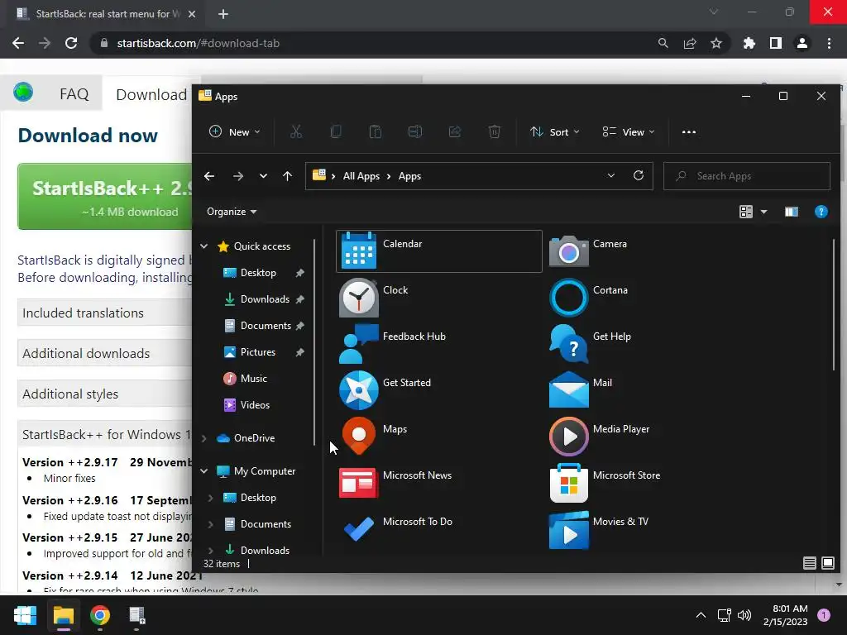Switch to the Download tab on webpage
Image resolution: width=847 pixels, height=635 pixels.
click(151, 94)
